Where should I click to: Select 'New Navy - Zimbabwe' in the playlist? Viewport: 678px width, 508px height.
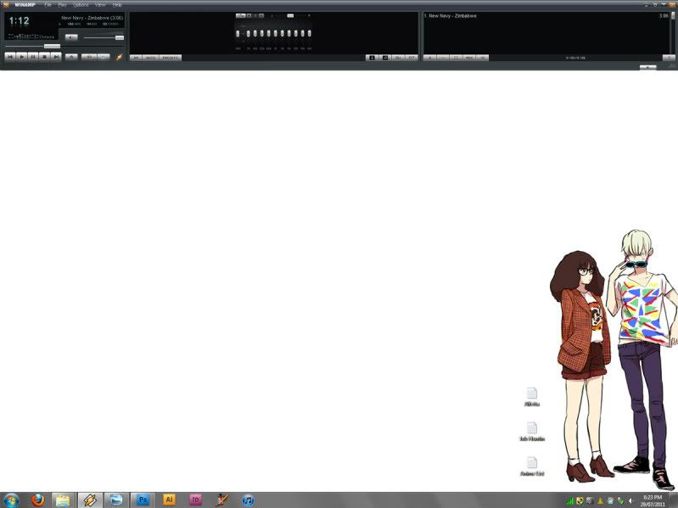click(x=546, y=15)
